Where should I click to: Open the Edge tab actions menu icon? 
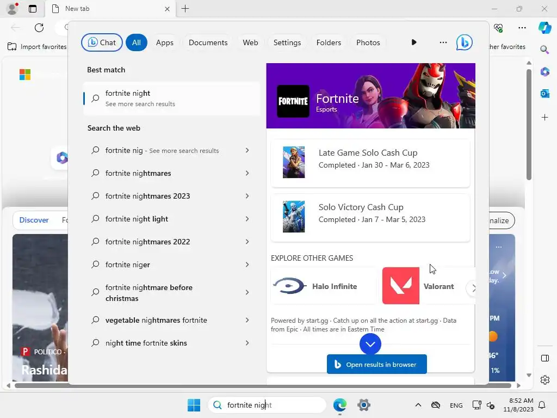(x=32, y=9)
